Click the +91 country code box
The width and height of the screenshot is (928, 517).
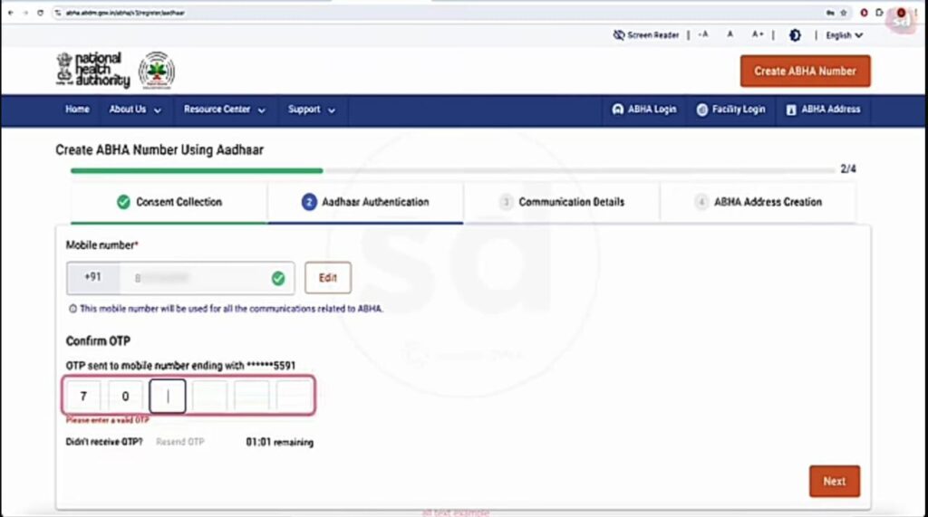pyautogui.click(x=93, y=277)
